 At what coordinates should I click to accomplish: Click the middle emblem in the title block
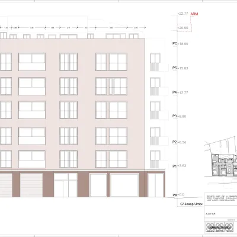[x=219, y=227]
